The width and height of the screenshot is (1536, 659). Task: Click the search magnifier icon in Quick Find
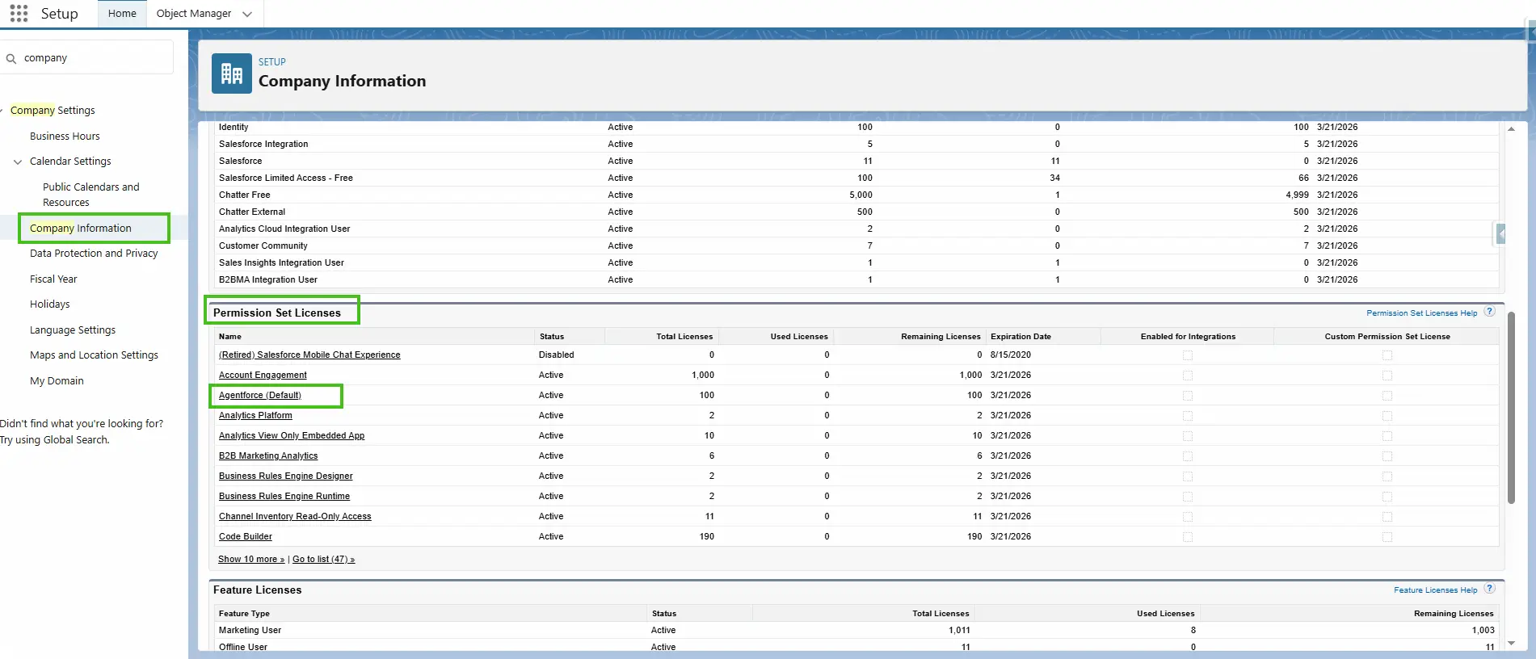[11, 58]
